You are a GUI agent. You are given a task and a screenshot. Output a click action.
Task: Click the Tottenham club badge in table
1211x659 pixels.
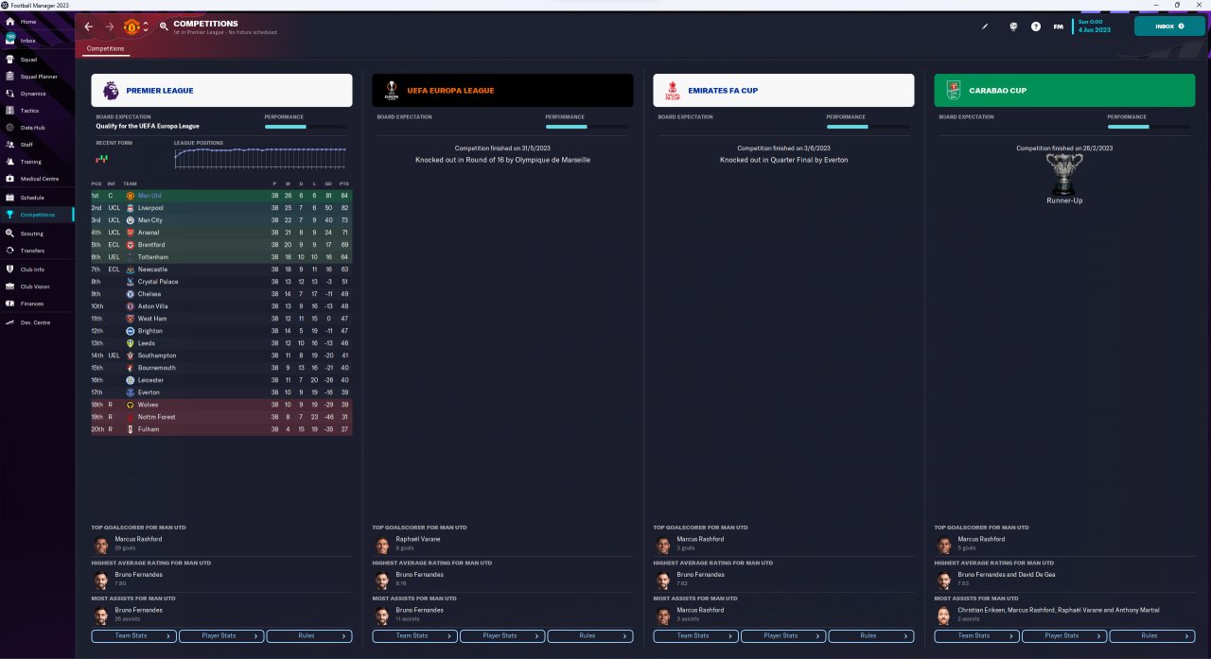131,257
